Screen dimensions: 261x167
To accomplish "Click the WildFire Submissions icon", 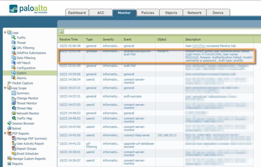I will (x=14, y=53).
